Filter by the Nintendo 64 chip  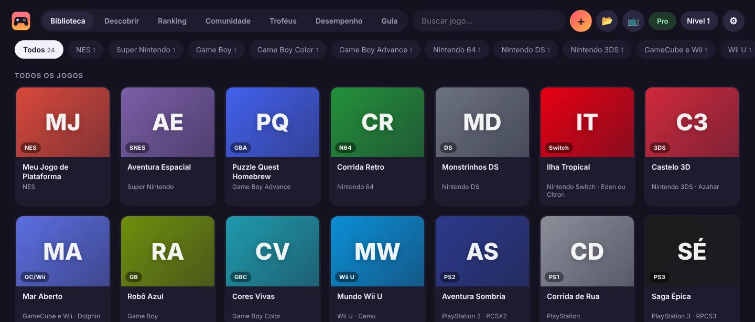457,50
